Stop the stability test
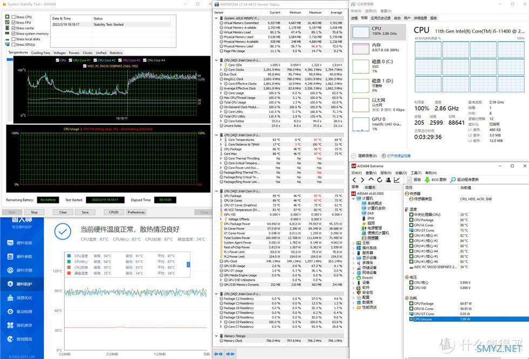Screen dimensions: 529x359 34,212
